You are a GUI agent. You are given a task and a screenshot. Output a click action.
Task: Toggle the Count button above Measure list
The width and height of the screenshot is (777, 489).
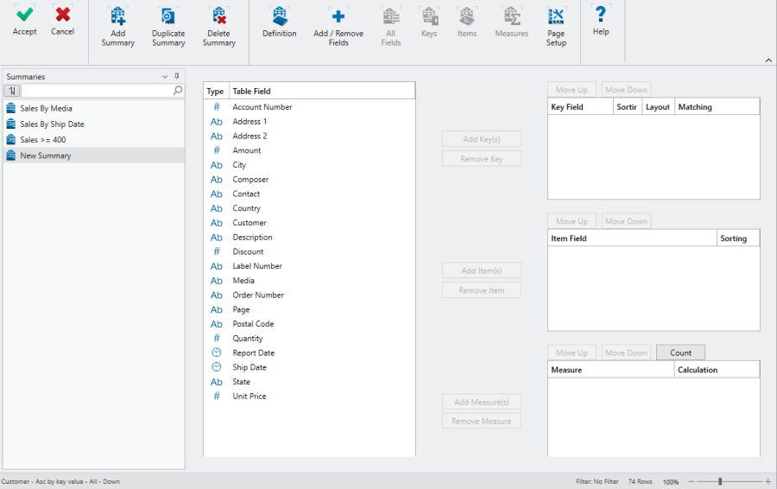pos(680,352)
